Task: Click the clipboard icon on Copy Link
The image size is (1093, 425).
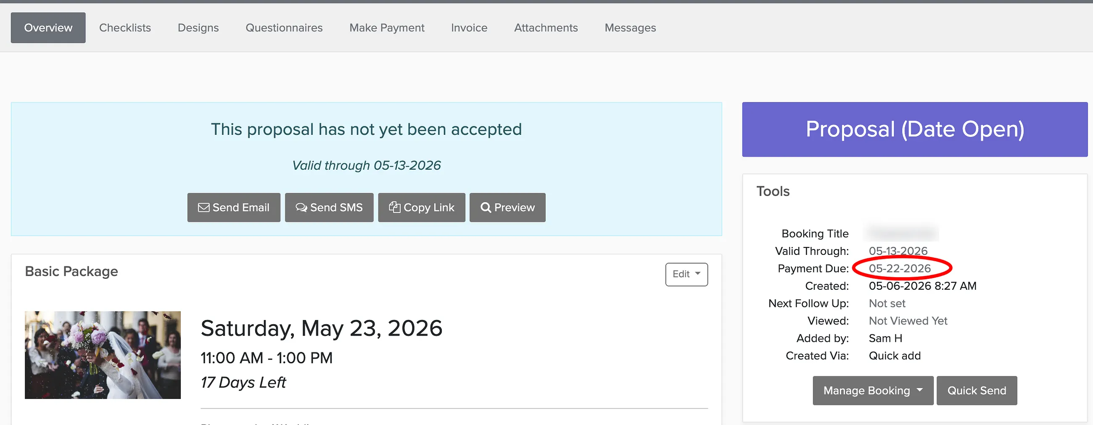Action: tap(395, 207)
